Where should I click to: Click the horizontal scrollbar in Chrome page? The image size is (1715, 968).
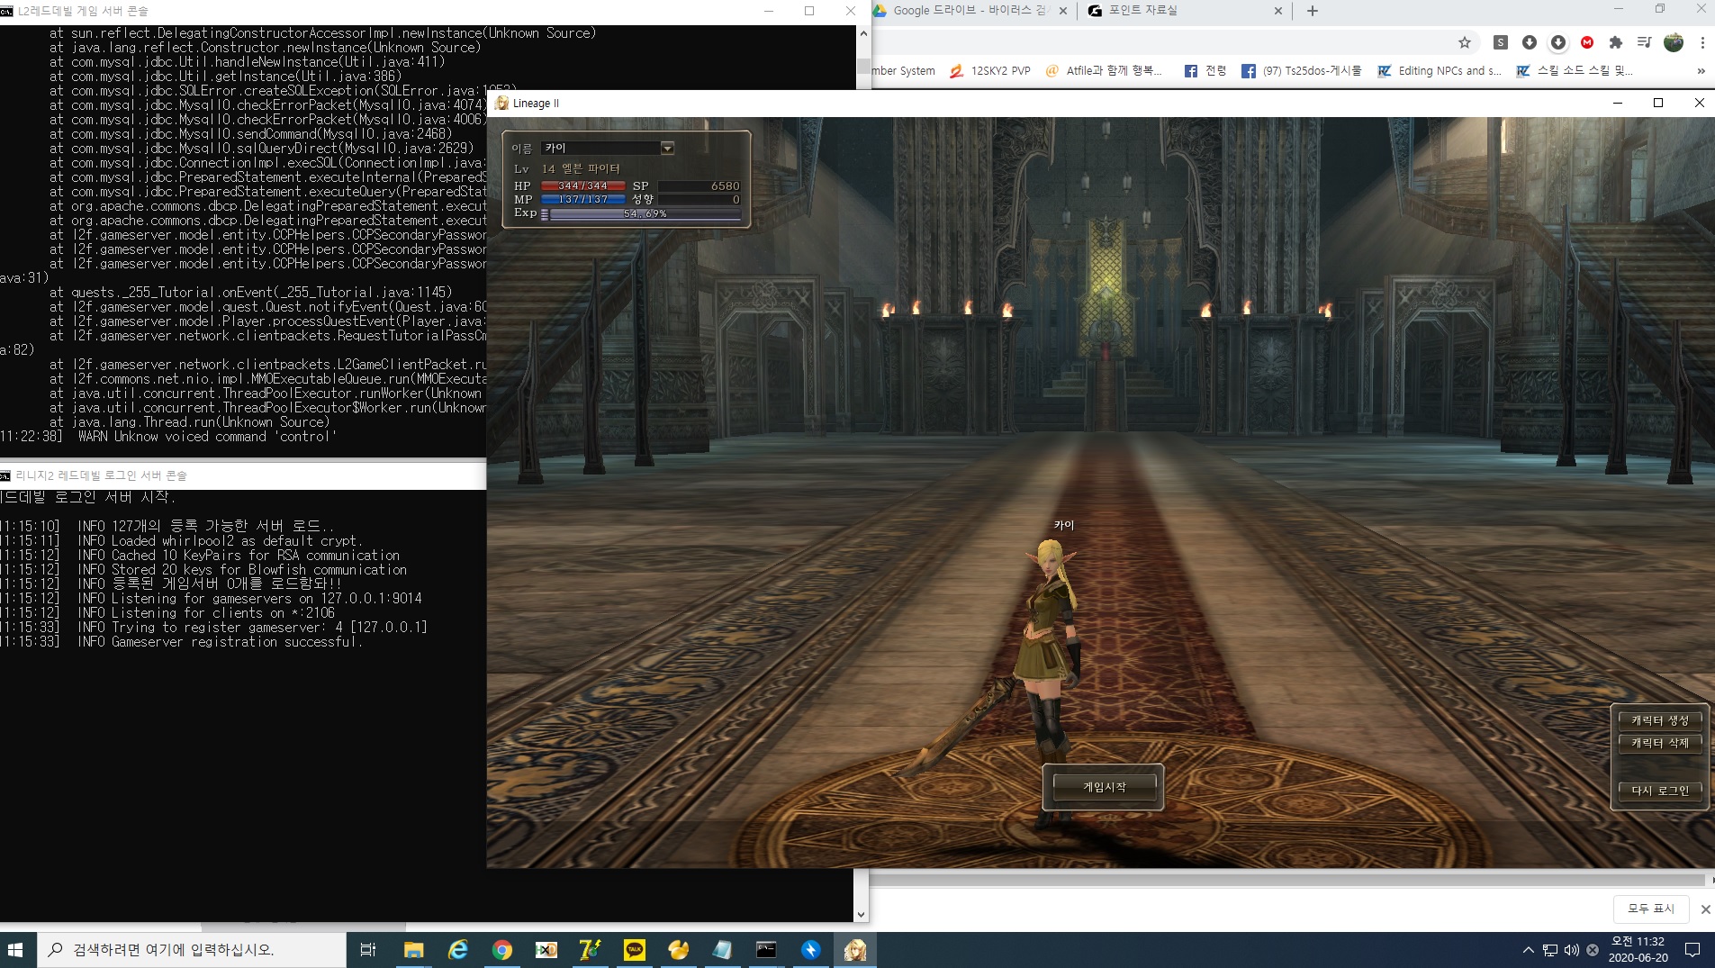tap(1287, 880)
